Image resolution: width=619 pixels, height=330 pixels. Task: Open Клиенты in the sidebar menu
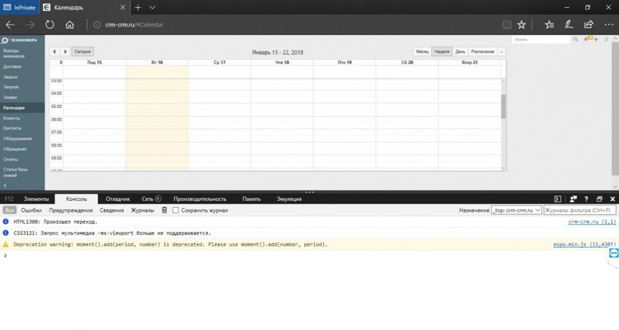pyautogui.click(x=12, y=118)
